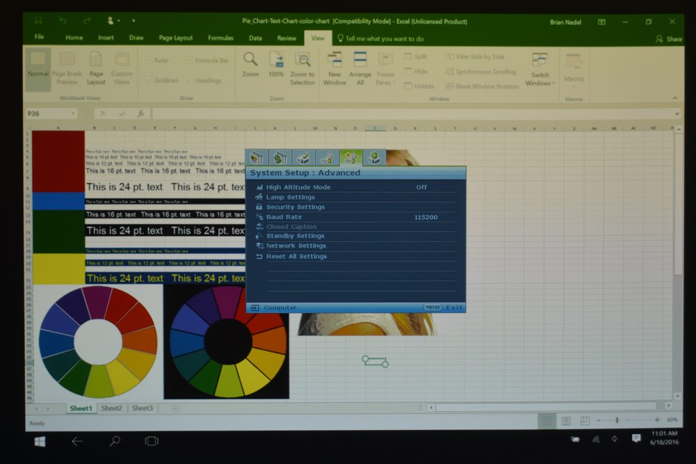Click the Save icon in the title bar
This screenshot has width=696, height=464.
pyautogui.click(x=38, y=20)
